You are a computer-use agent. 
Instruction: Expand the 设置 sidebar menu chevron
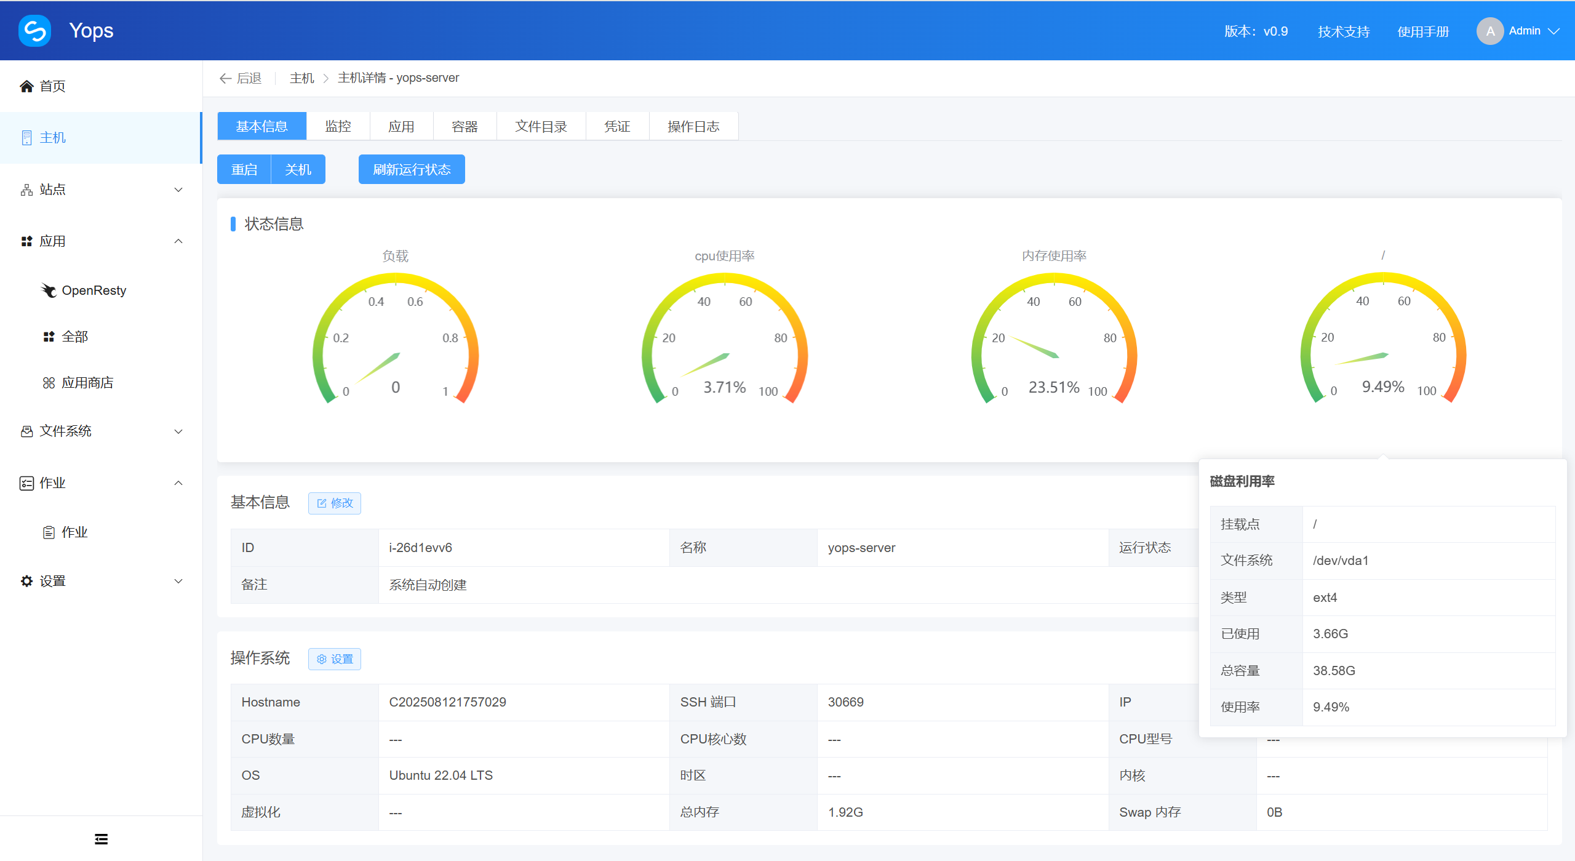pyautogui.click(x=178, y=581)
